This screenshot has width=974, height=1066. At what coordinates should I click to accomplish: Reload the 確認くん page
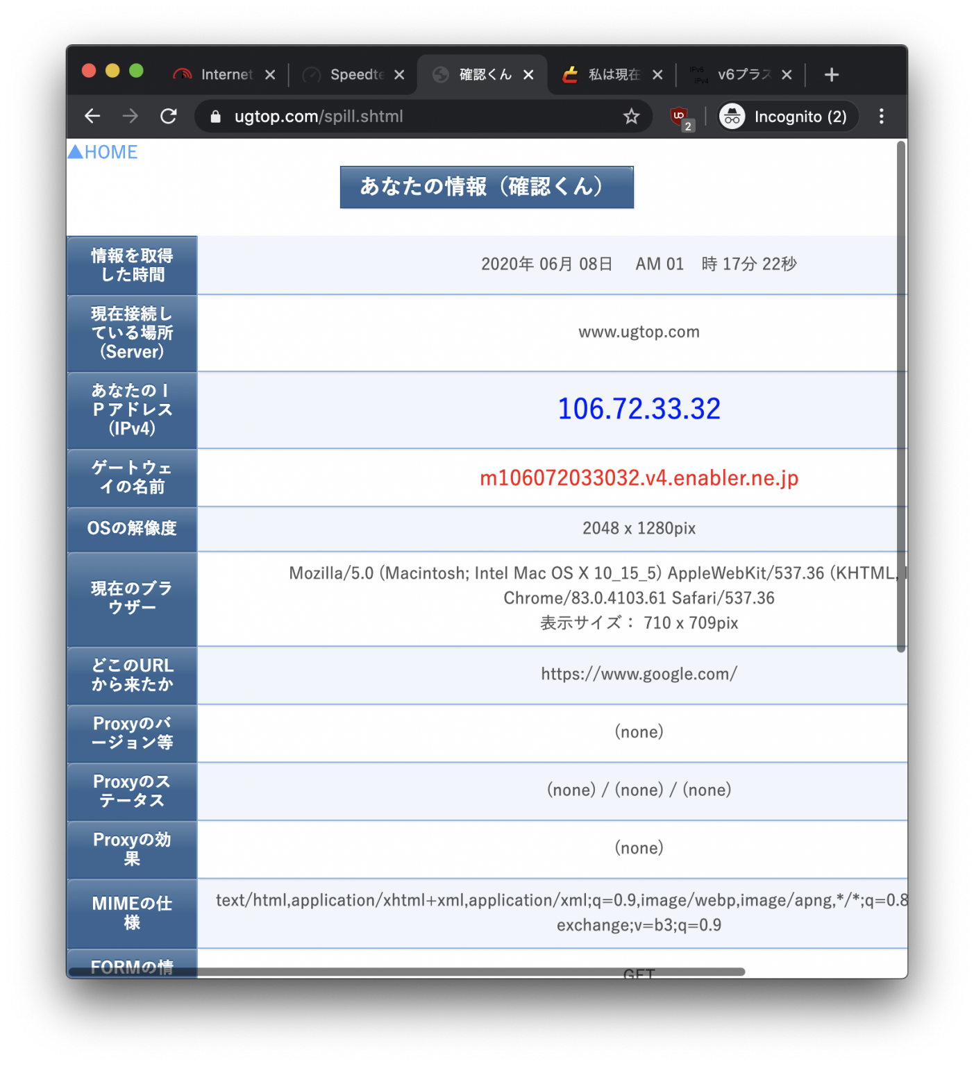168,116
